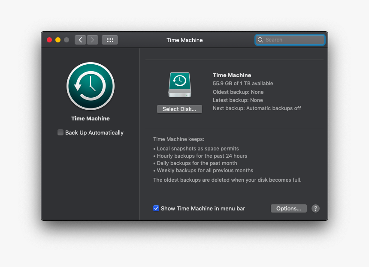
Task: Click the "Oldest backup: None" line
Action: tap(238, 92)
